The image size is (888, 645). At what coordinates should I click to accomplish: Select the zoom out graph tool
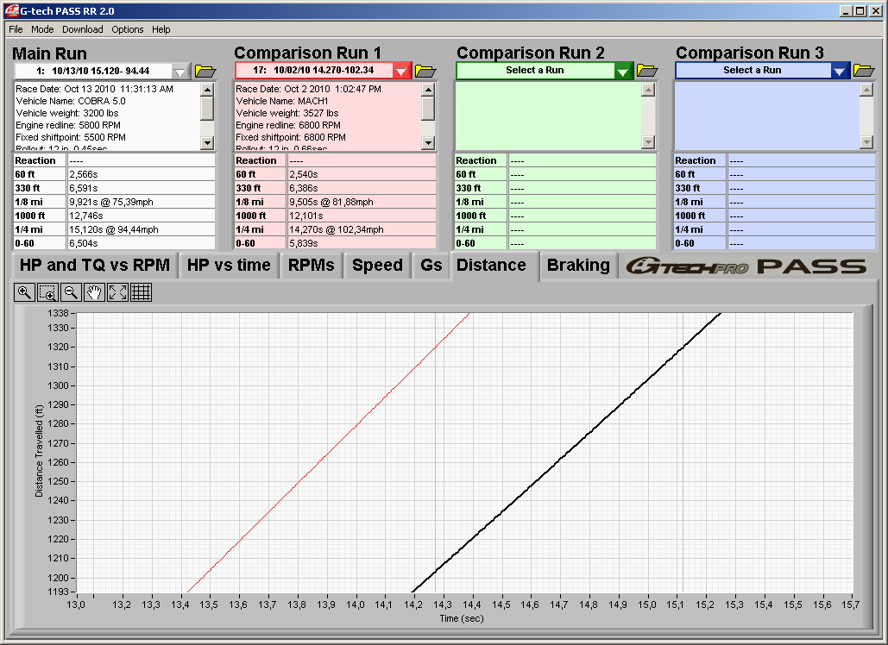coord(71,292)
